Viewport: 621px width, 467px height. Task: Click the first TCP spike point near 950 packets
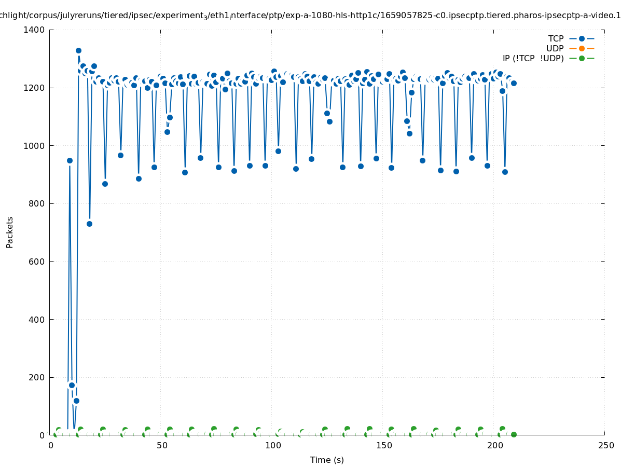pyautogui.click(x=70, y=160)
